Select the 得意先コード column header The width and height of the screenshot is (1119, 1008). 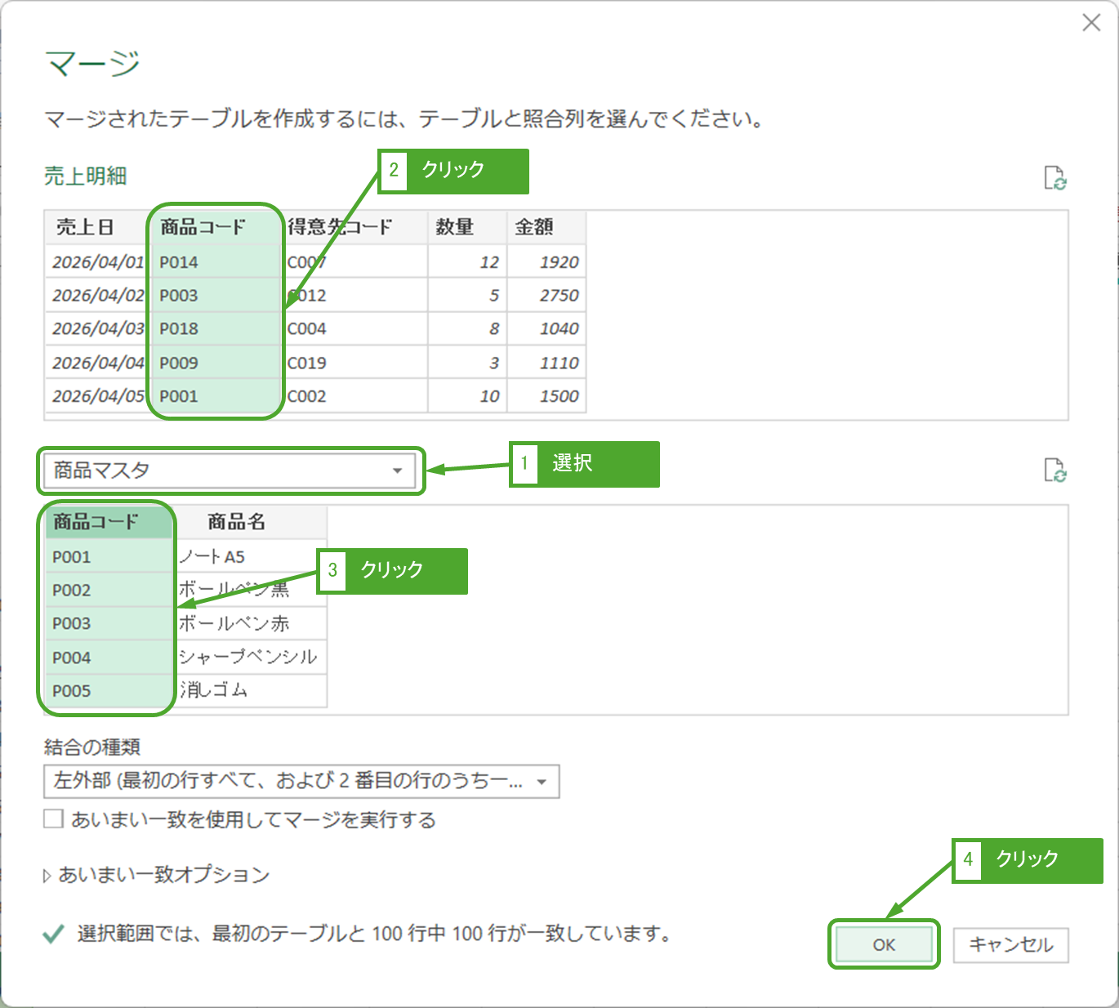point(340,227)
